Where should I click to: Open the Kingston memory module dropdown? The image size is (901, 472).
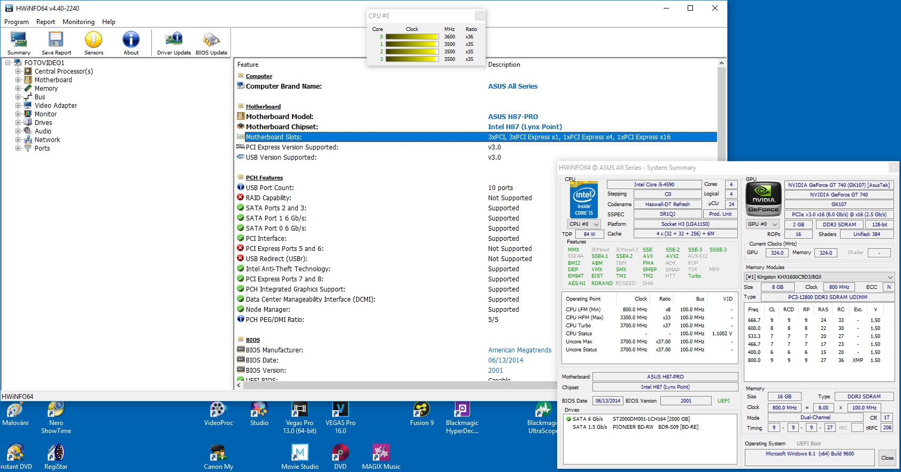[819, 277]
